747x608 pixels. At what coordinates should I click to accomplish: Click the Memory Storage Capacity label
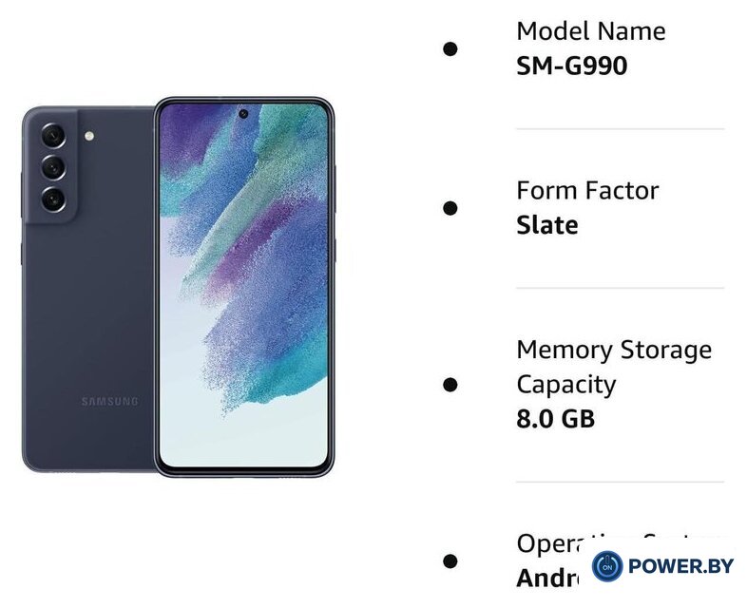coord(614,367)
